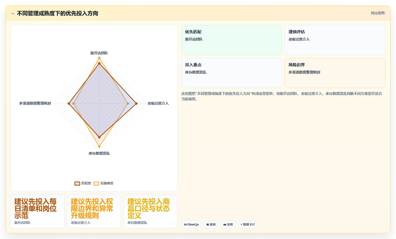Click the 建议先投入每日清单和岗位示范 card

click(x=37, y=211)
